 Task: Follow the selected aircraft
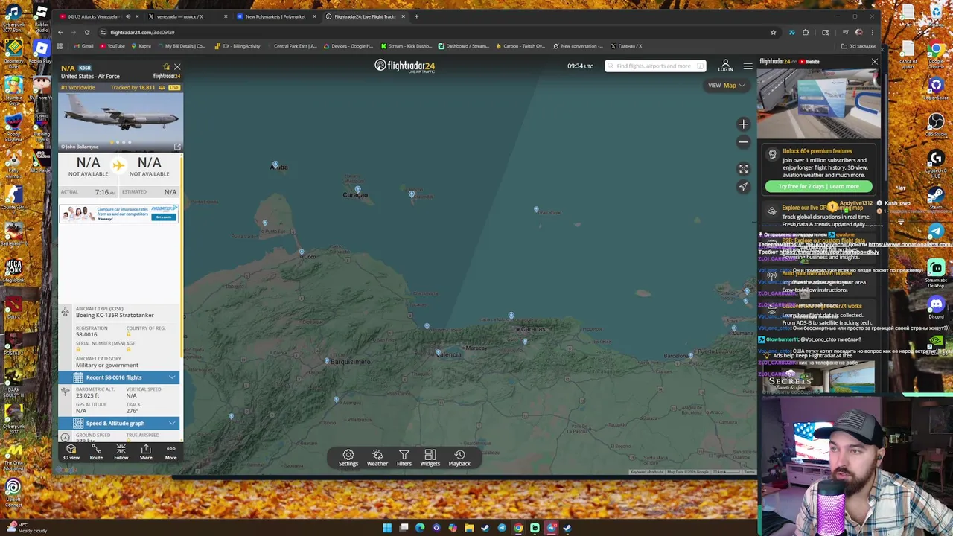[x=121, y=453]
